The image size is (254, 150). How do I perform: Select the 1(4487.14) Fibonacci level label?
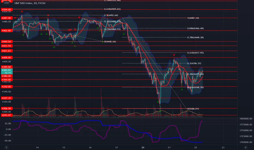[x=193, y=18]
